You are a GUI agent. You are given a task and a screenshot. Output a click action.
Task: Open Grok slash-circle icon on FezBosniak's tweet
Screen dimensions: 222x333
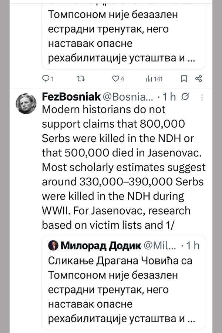click(x=186, y=97)
